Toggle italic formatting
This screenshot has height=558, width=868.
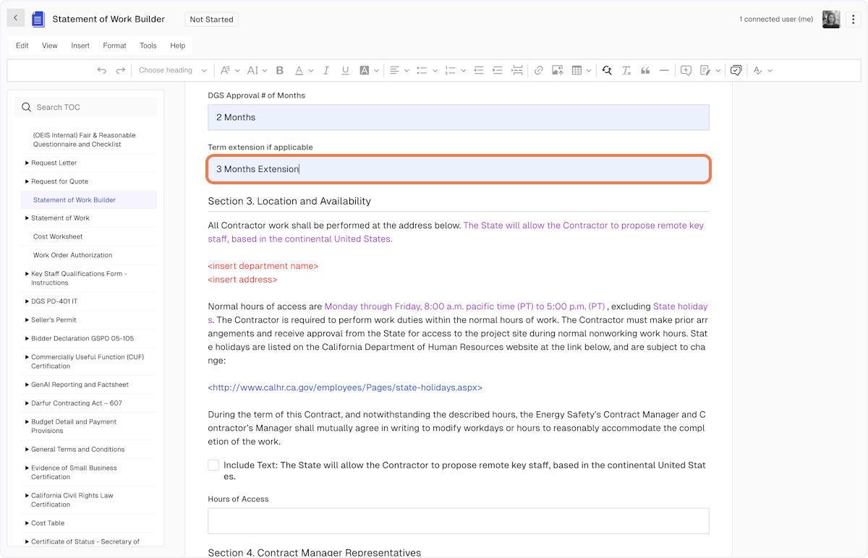click(326, 70)
